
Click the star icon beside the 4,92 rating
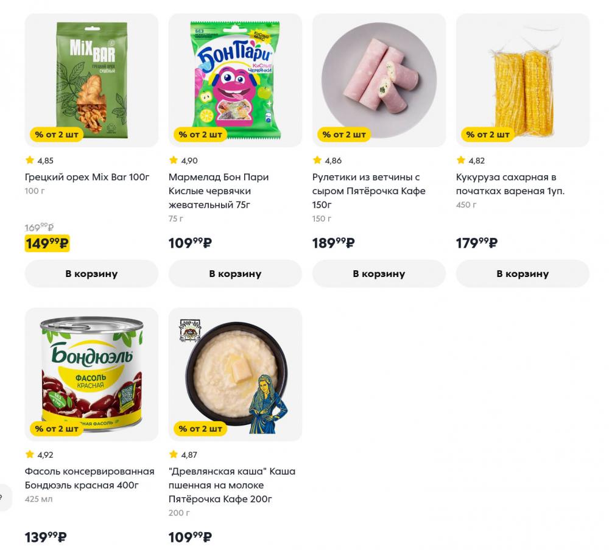[30, 455]
